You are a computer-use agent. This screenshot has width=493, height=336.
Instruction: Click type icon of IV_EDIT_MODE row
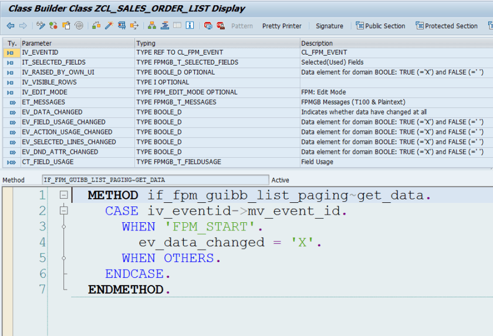coord(11,93)
